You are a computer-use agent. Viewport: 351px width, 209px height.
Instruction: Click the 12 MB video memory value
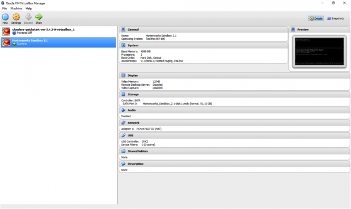pyautogui.click(x=156, y=82)
